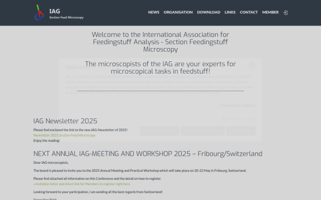Viewport: 321px width, 200px height.
Task: Click 'Looking forward to your participation' line
Action: 98,192
